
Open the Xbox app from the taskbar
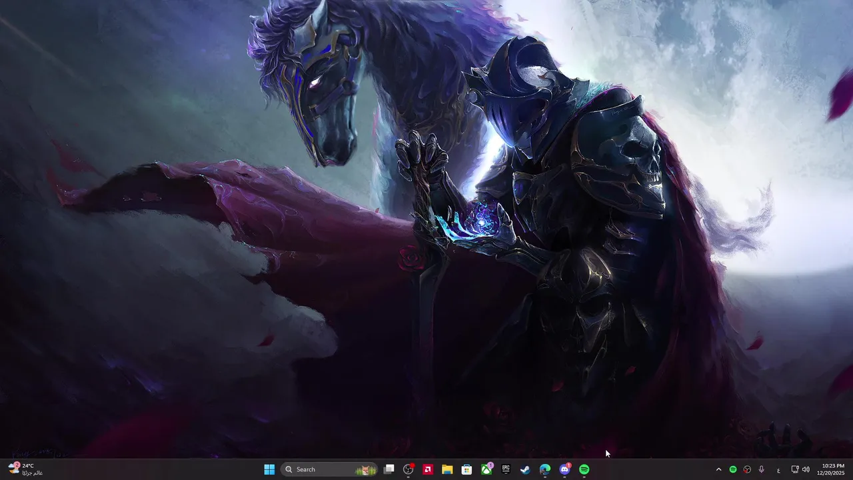click(x=487, y=469)
